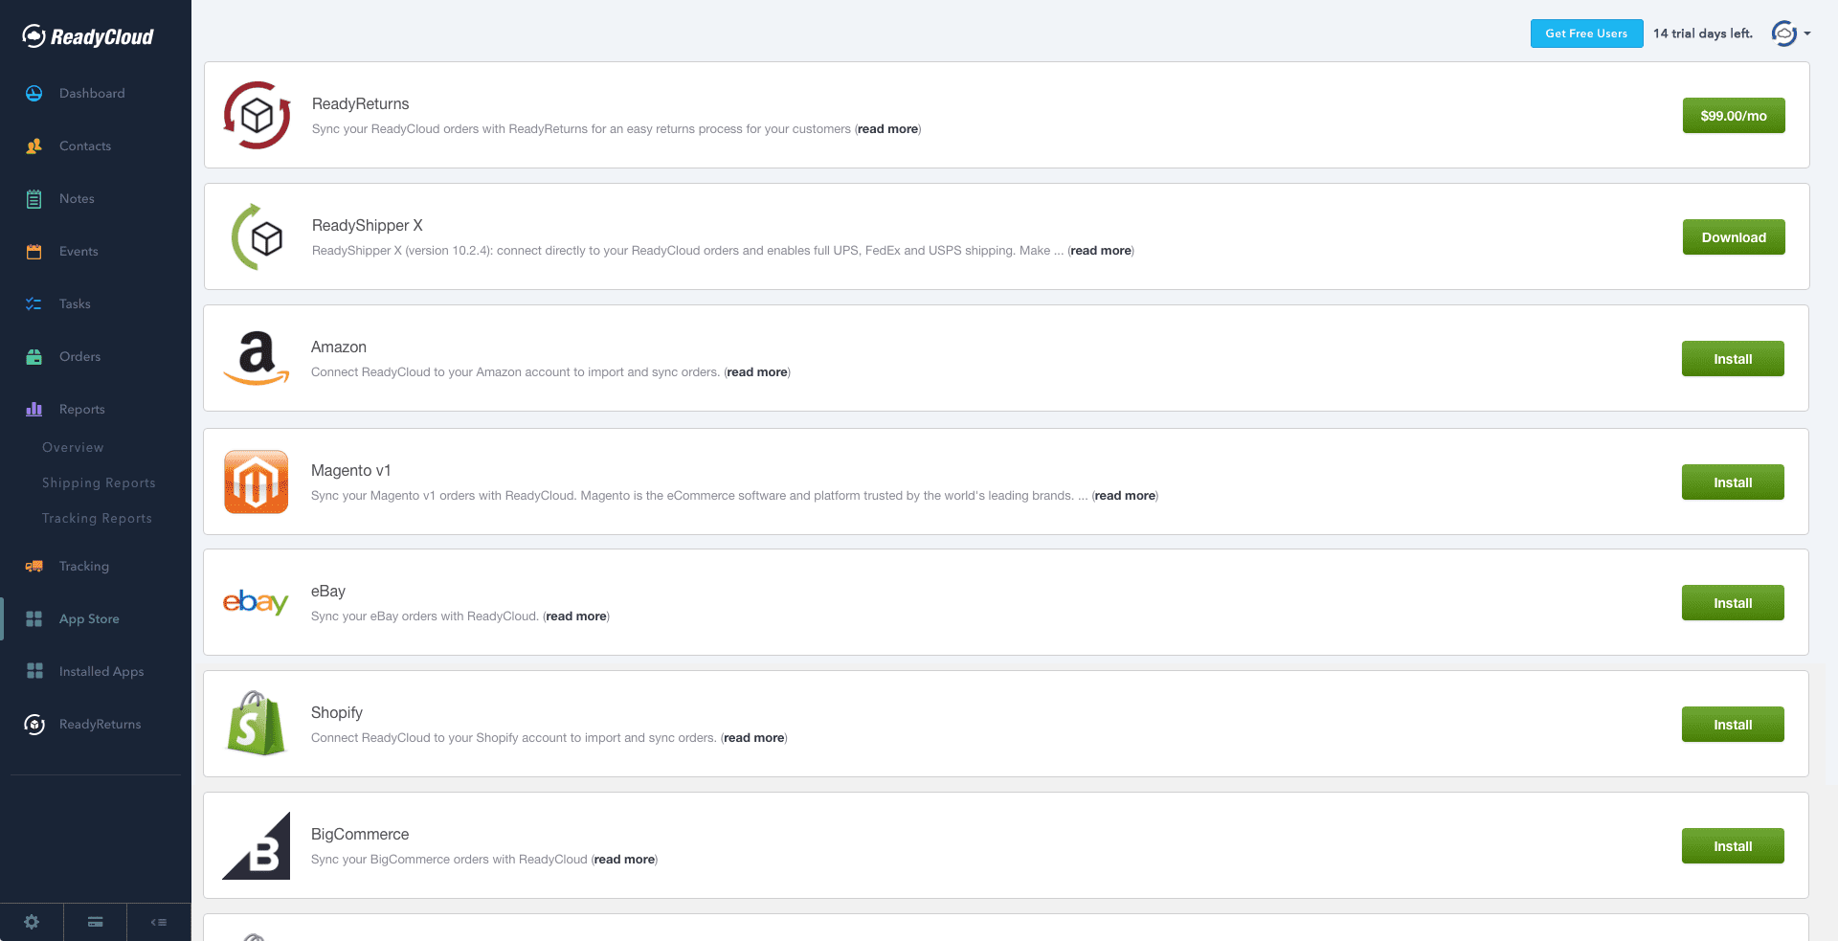1838x941 pixels.
Task: Read more about Shopify integration
Action: (754, 738)
